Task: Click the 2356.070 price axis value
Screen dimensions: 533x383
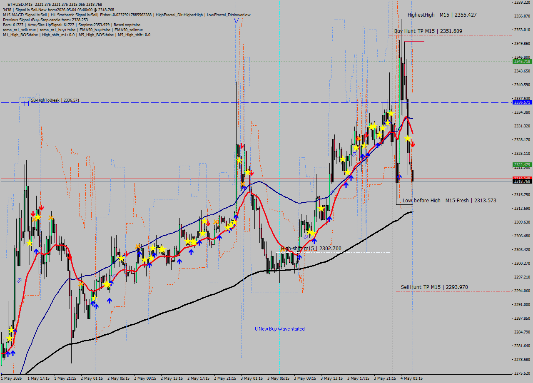Action: [x=522, y=16]
